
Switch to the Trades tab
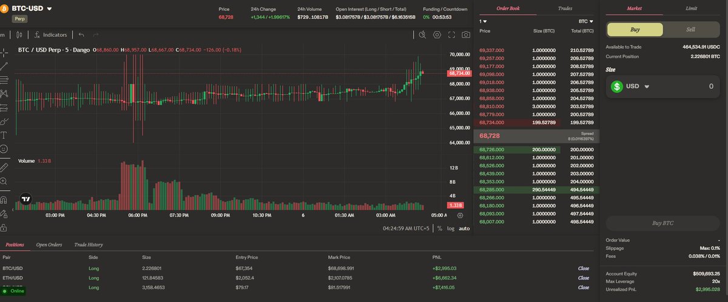(565, 8)
